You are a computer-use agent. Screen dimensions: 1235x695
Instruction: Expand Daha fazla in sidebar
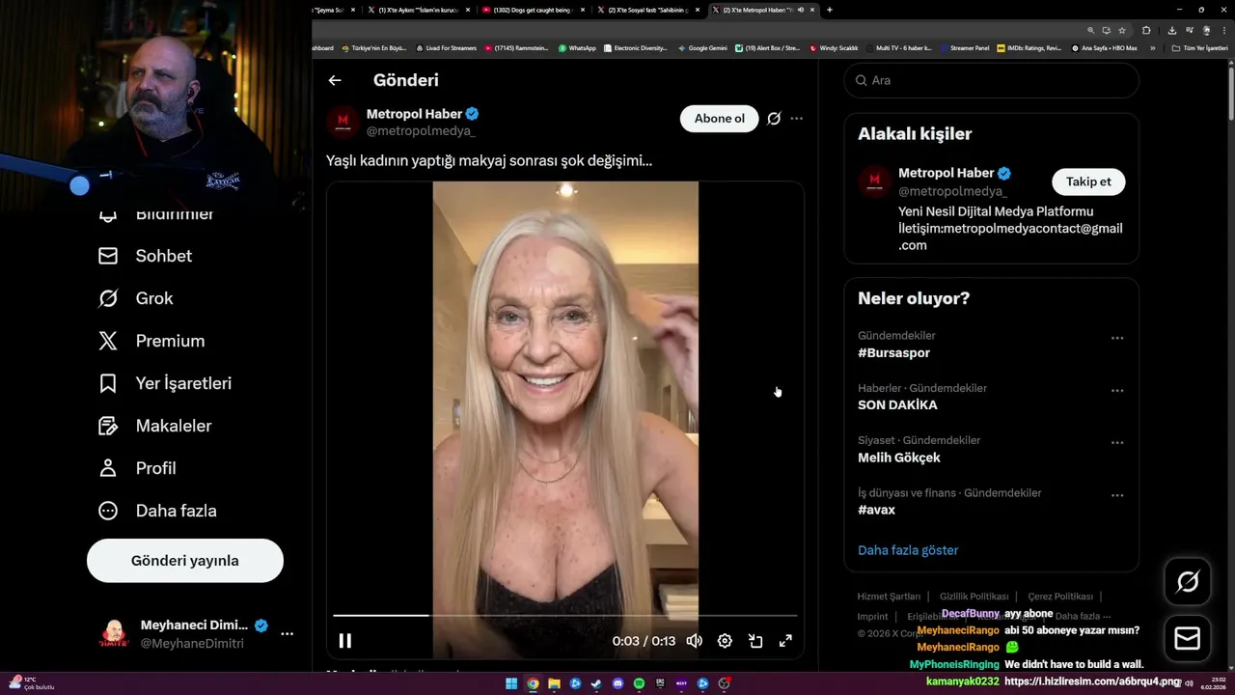(156, 511)
